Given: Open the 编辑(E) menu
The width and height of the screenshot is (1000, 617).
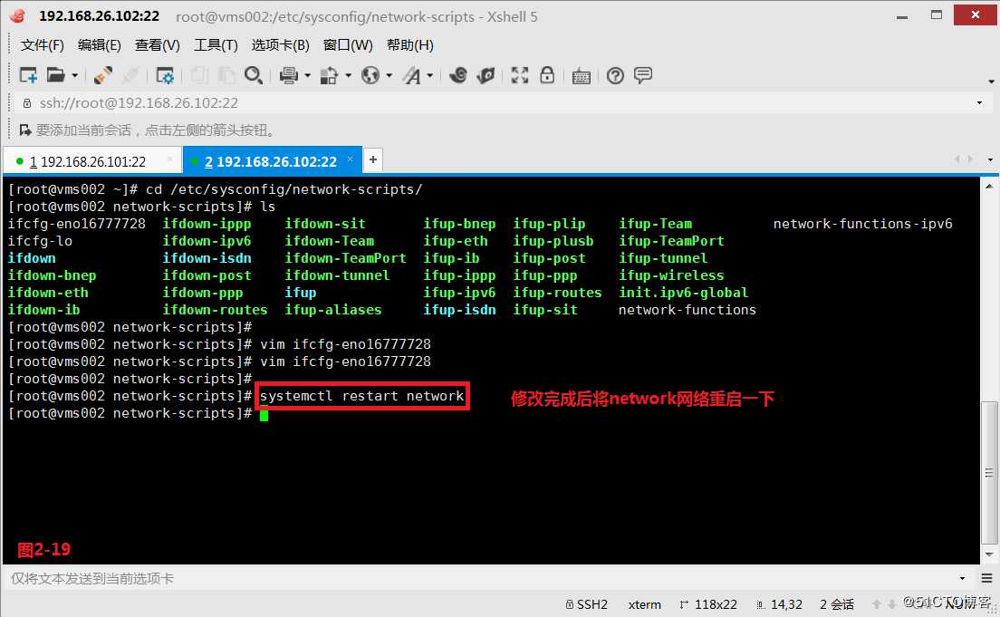Looking at the screenshot, I should point(99,45).
